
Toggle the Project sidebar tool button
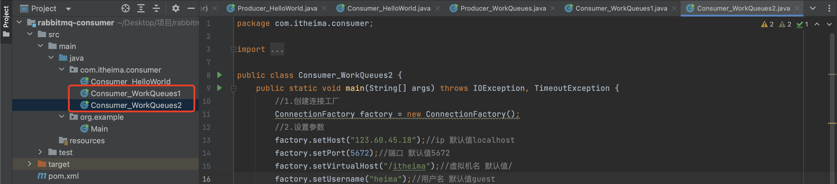[x=6, y=20]
